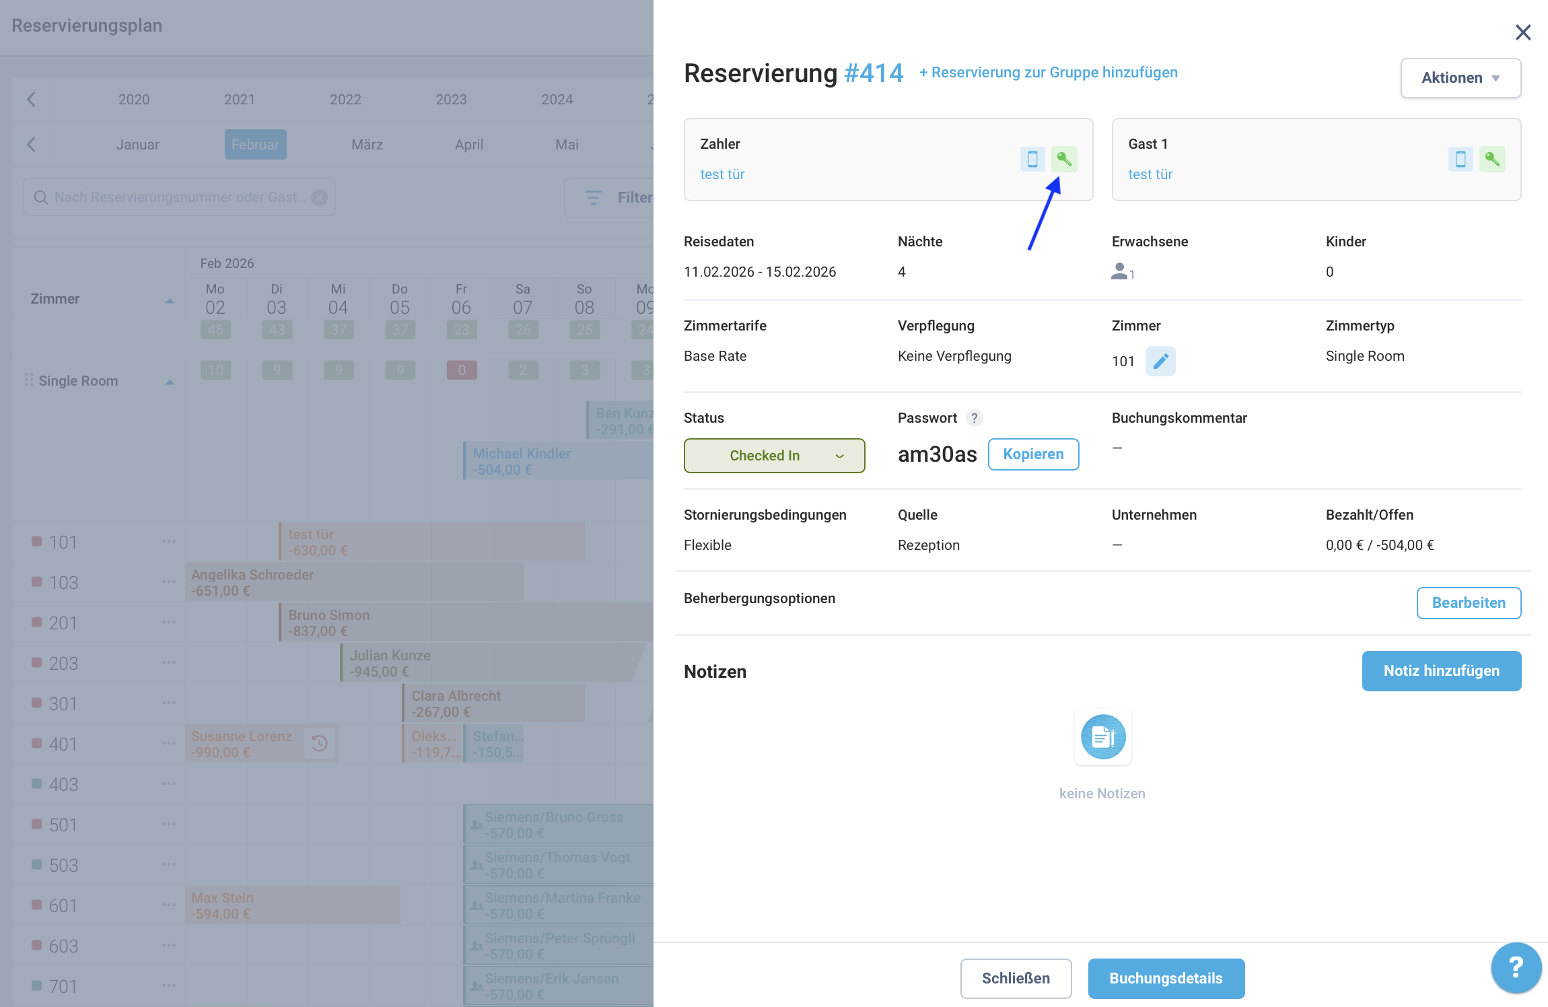Click the green key icon in Zahler card
The image size is (1548, 1007).
click(x=1063, y=160)
